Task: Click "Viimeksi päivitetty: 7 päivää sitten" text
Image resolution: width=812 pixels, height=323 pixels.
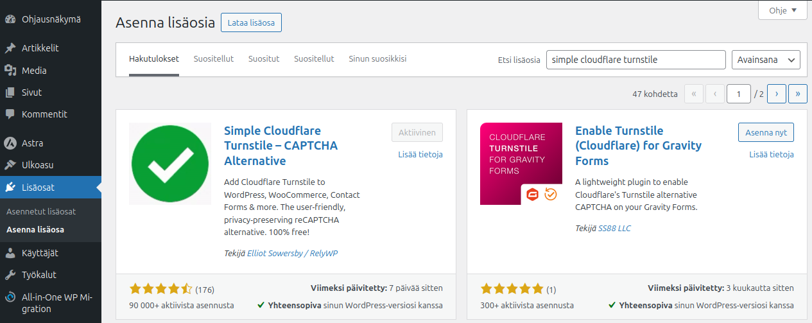Action: (x=377, y=288)
